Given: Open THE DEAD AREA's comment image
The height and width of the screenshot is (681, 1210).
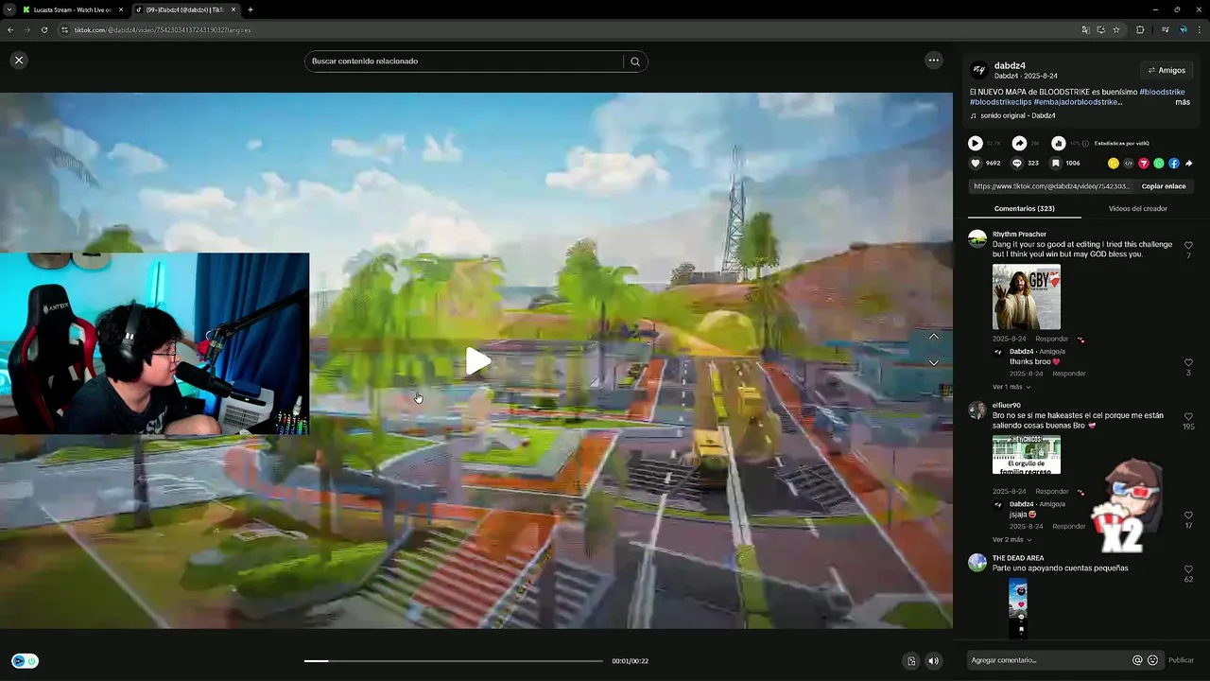Looking at the screenshot, I should pyautogui.click(x=1018, y=608).
